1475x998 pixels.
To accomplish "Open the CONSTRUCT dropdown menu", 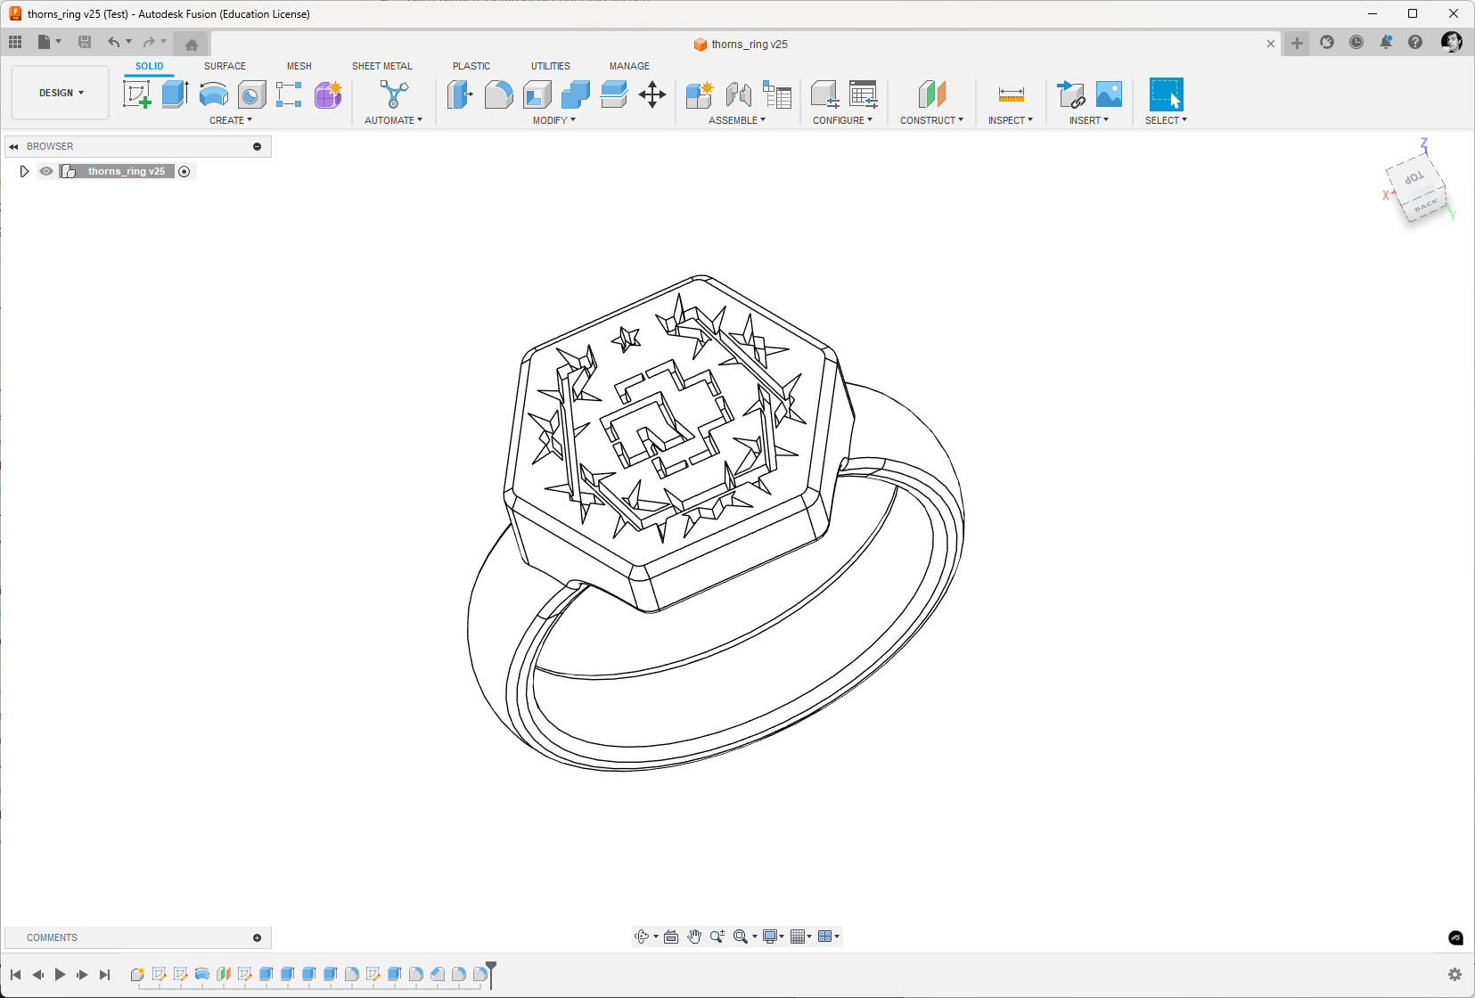I will (x=931, y=120).
